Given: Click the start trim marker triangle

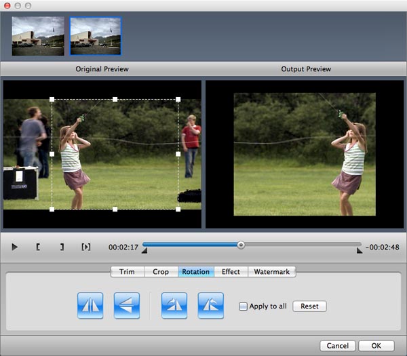Looking at the screenshot, I should click(144, 251).
